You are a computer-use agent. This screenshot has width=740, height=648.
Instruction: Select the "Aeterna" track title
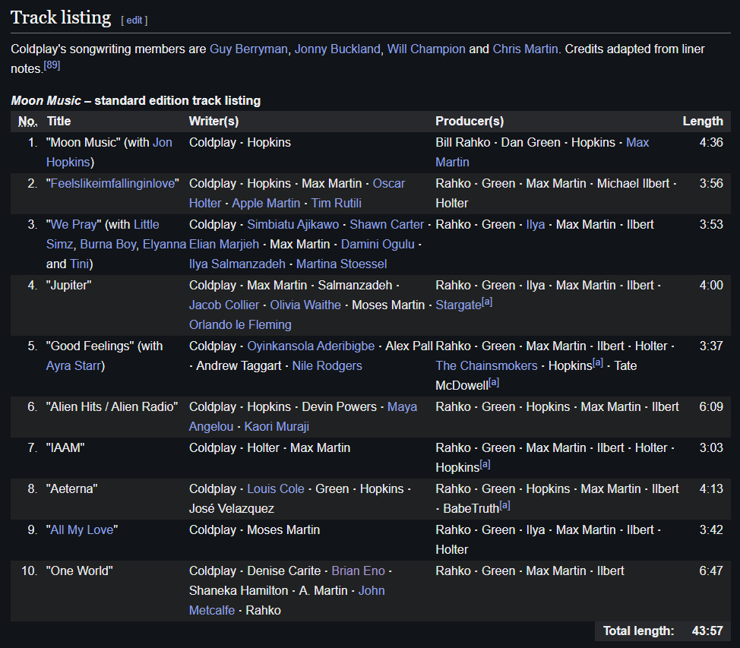(x=71, y=489)
